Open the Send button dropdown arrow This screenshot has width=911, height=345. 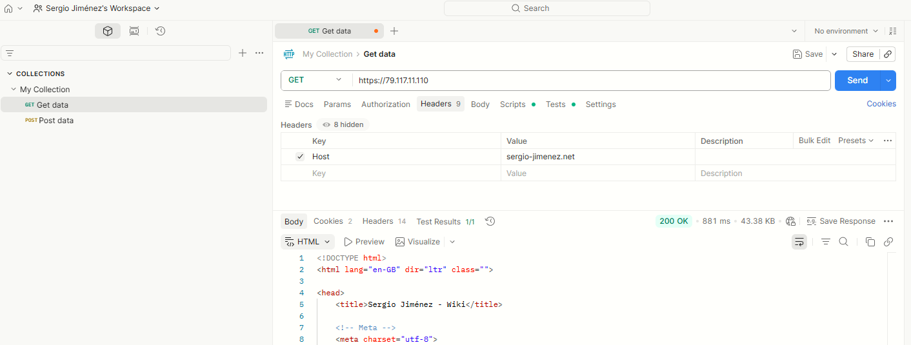click(888, 80)
